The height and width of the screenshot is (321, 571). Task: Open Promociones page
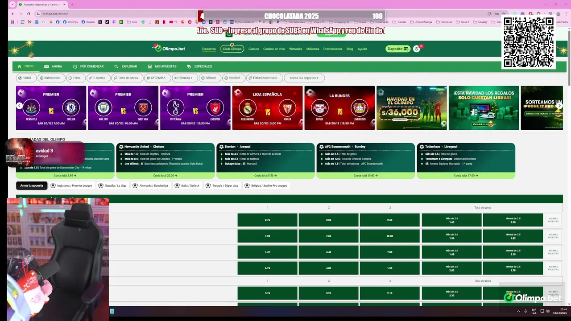[333, 49]
